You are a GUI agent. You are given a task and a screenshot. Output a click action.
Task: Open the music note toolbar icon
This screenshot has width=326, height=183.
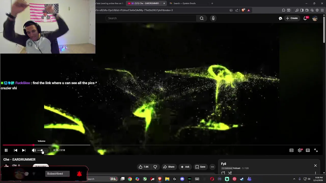(297, 10)
